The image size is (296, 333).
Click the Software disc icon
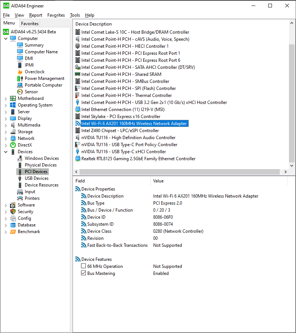[13, 205]
